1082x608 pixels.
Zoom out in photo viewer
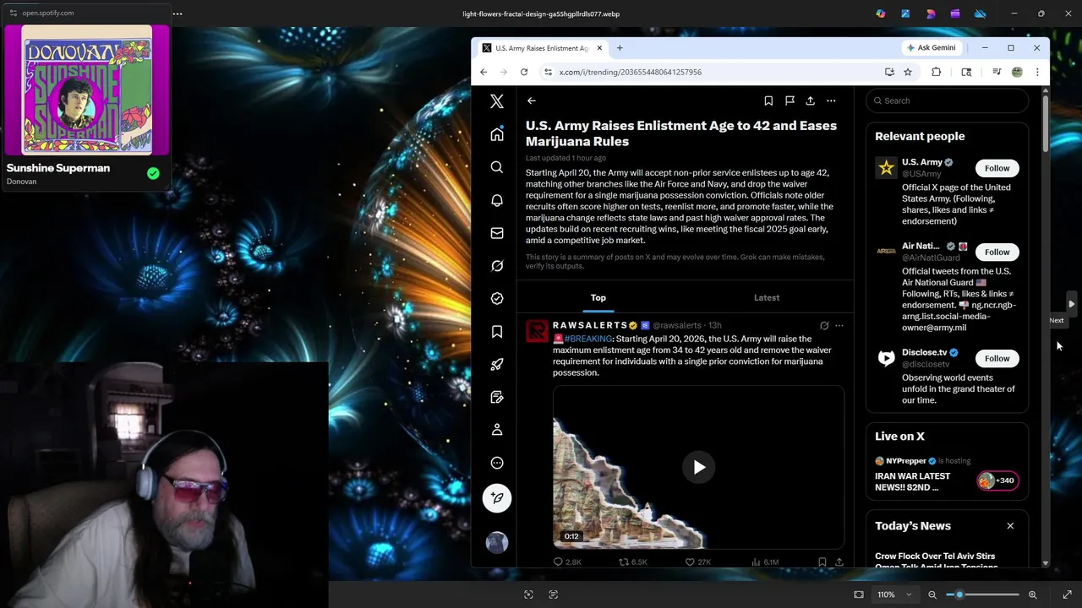click(x=932, y=594)
